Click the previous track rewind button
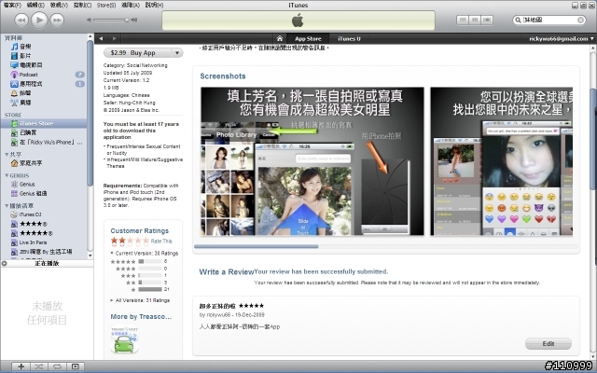597x373 pixels. [21, 20]
